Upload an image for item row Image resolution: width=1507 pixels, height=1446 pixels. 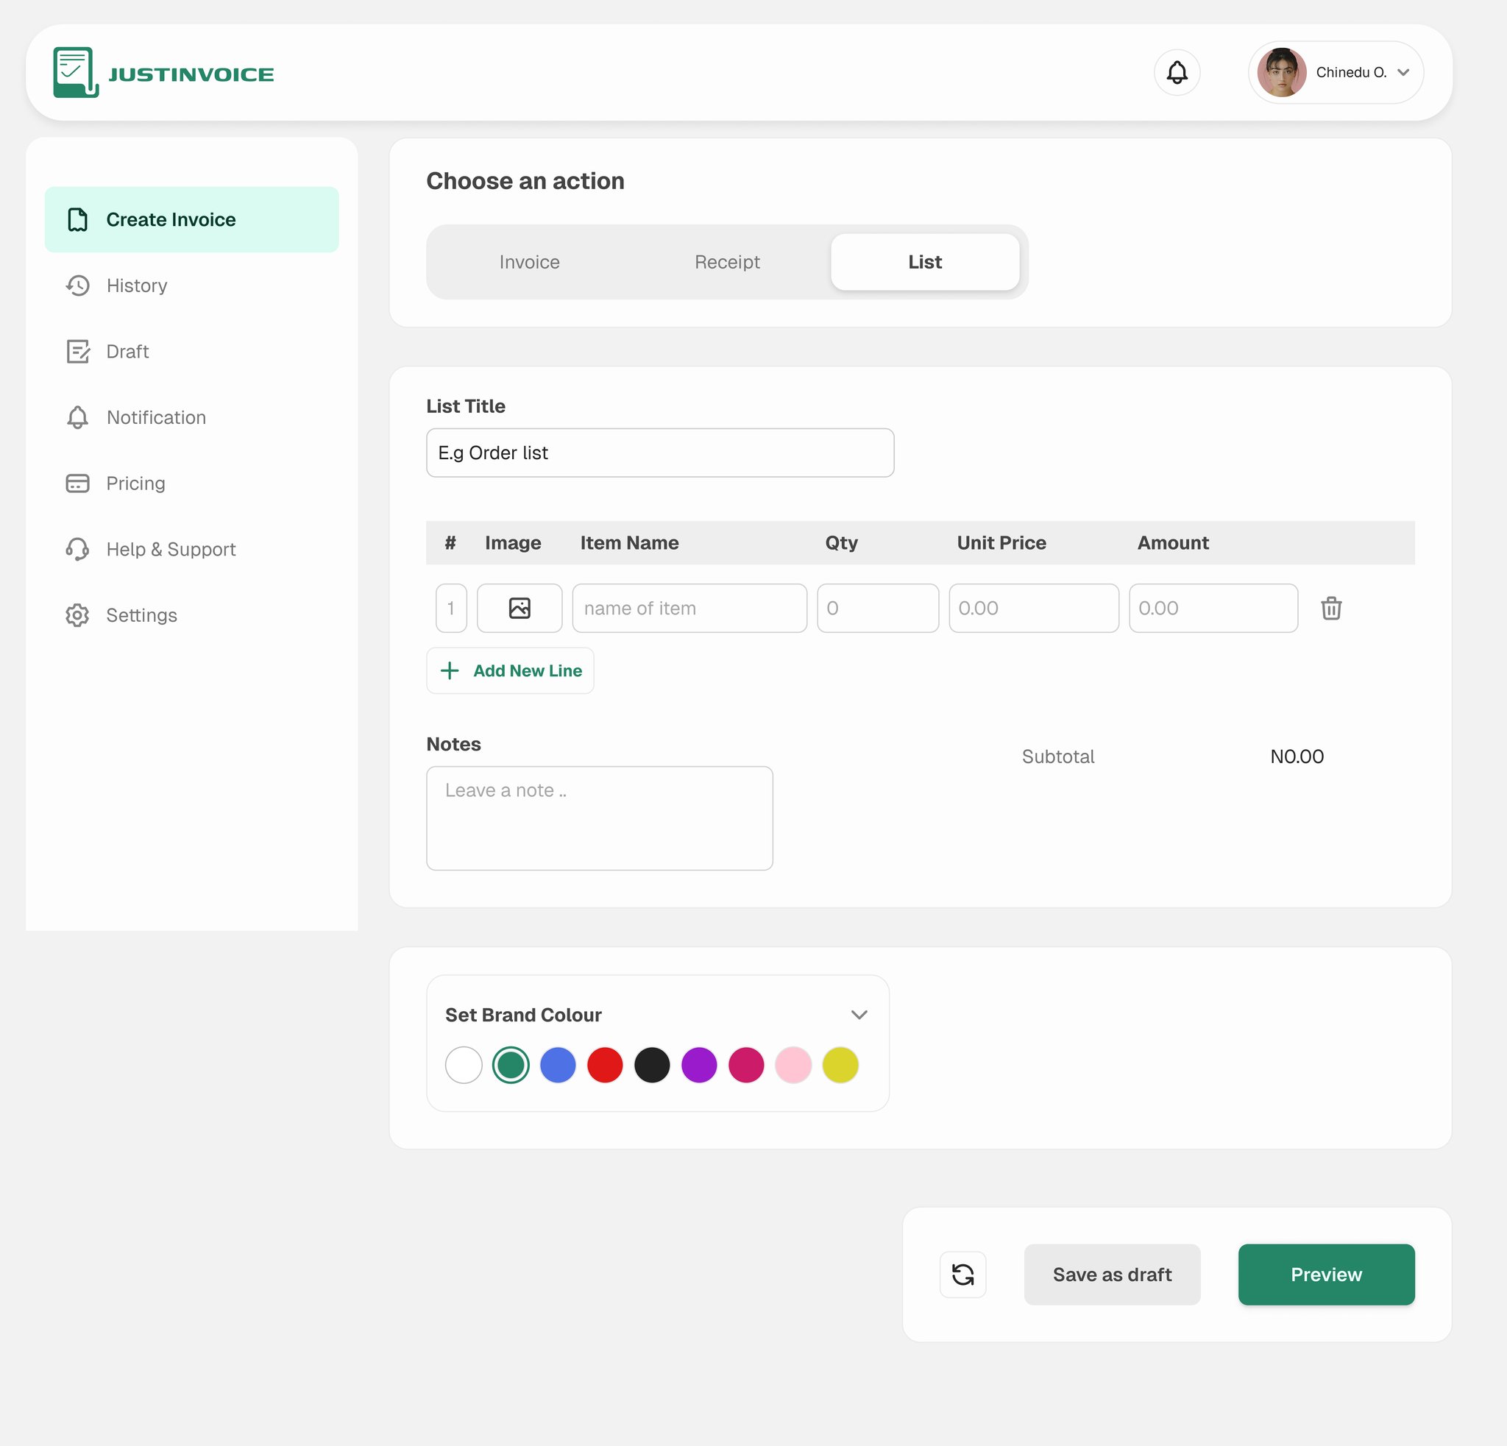(519, 608)
